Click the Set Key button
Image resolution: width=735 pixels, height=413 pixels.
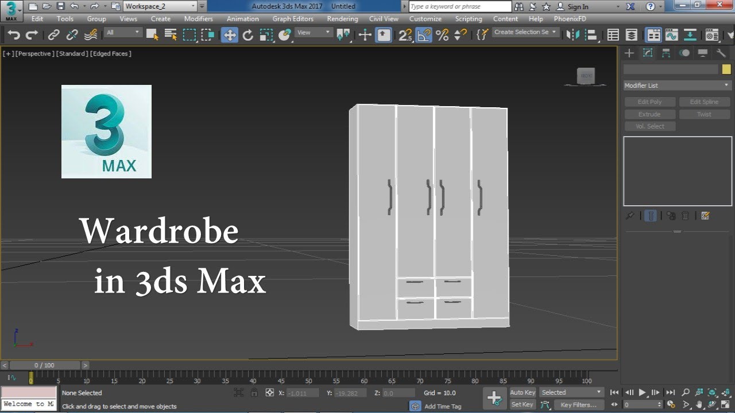tap(523, 404)
